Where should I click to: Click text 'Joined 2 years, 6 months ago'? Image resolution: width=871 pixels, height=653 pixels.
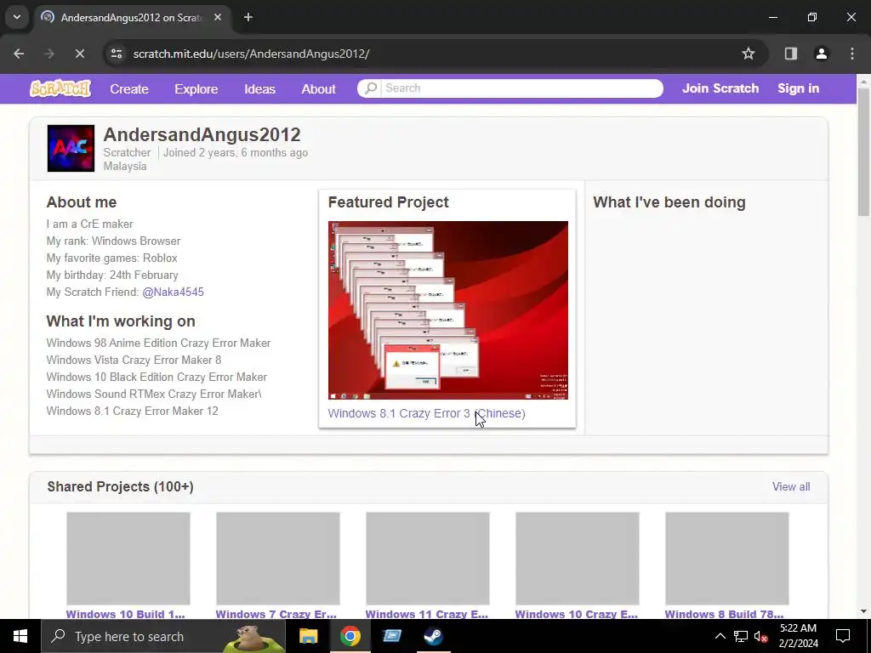coord(236,153)
